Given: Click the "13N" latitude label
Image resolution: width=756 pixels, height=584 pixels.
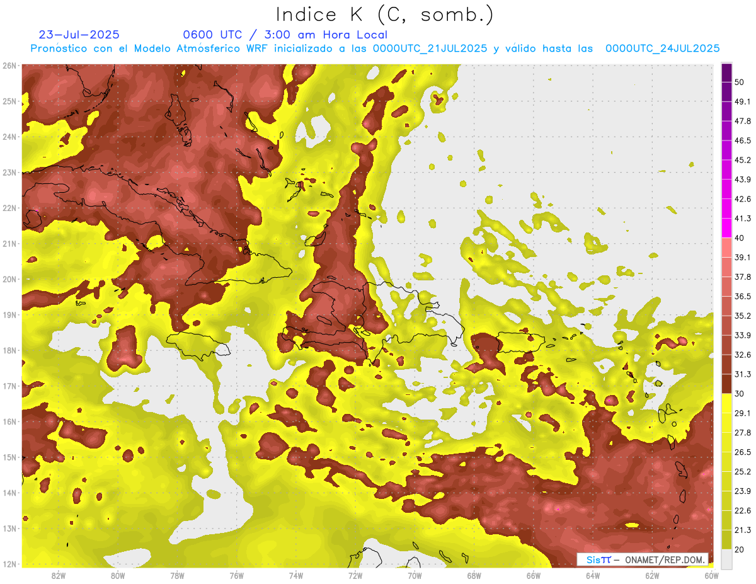Looking at the screenshot, I should tap(9, 528).
